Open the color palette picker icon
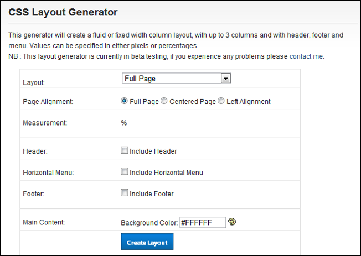Viewport: 361px width, 256px height. [x=232, y=222]
